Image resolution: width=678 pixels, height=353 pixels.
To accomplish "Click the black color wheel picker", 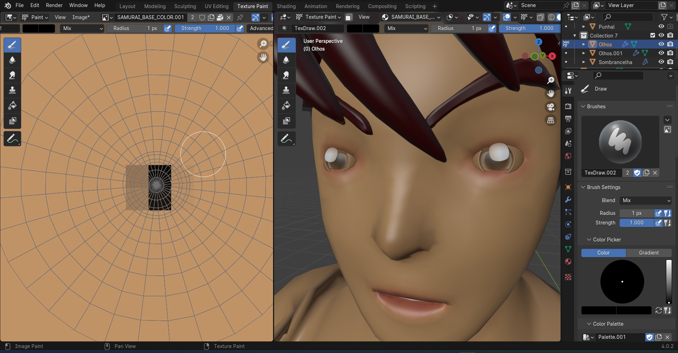I will [622, 282].
